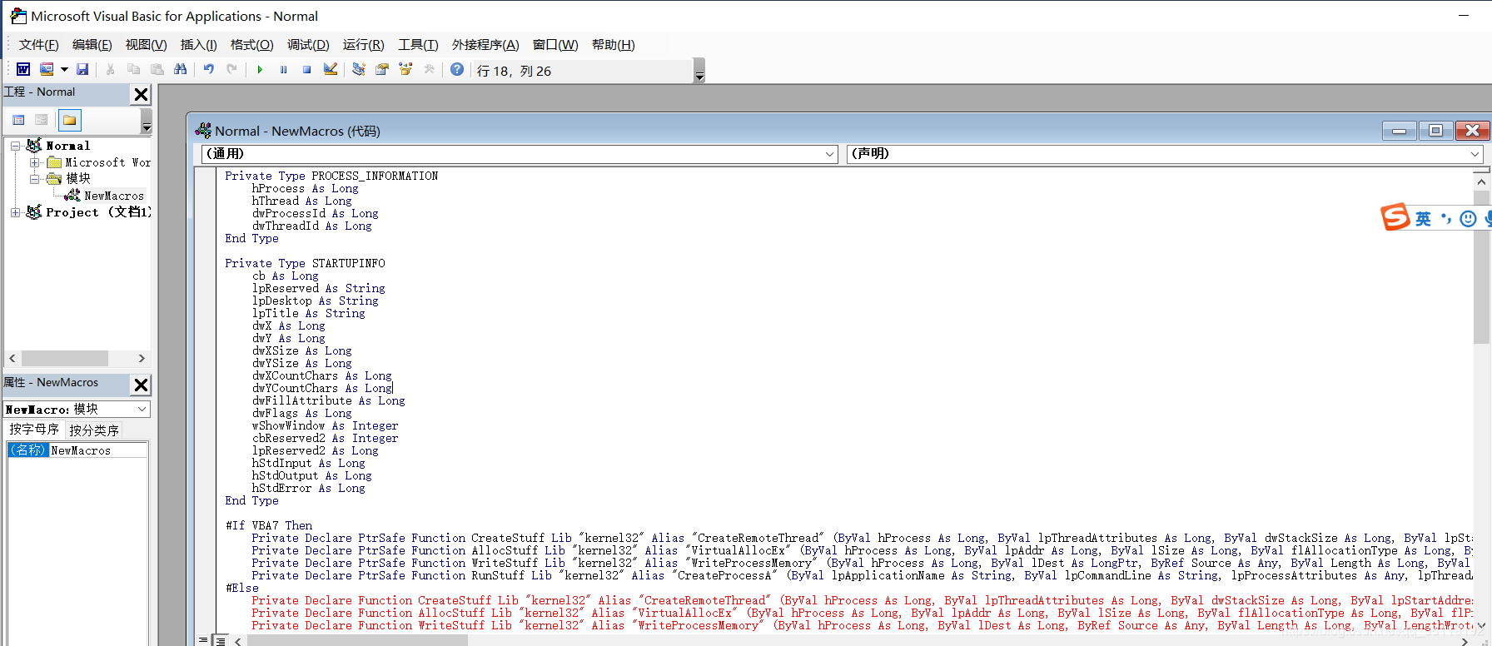
Task: Open the 编辑(E) menu
Action: (92, 45)
